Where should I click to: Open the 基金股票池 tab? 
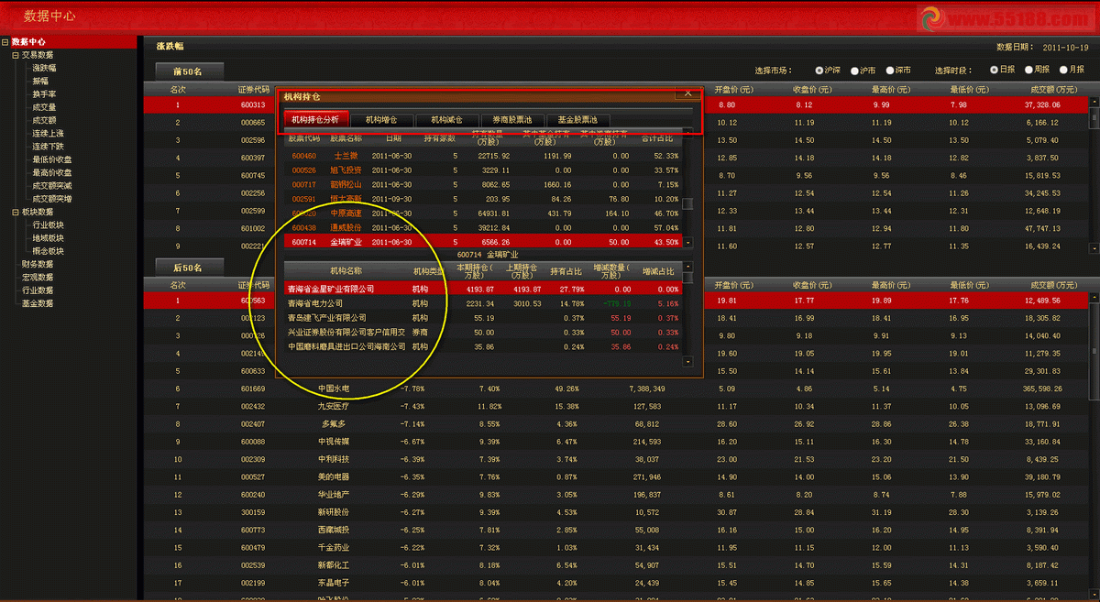pos(577,119)
